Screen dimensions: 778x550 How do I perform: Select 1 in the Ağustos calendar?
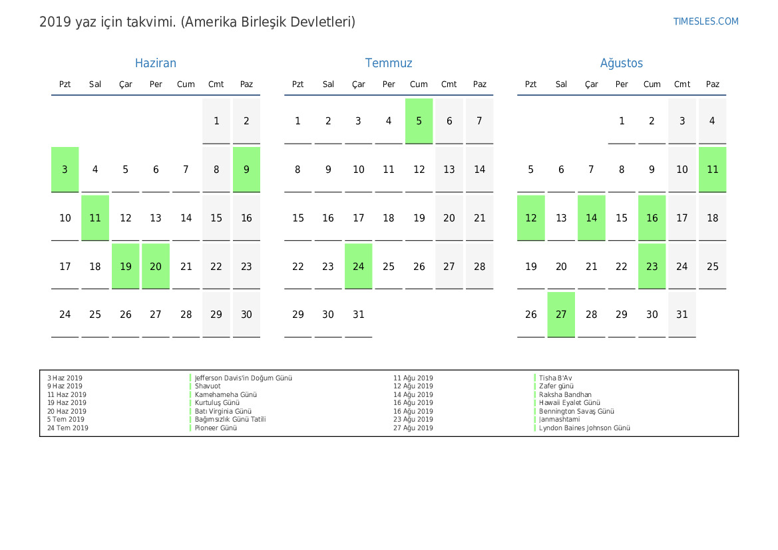[x=622, y=121]
